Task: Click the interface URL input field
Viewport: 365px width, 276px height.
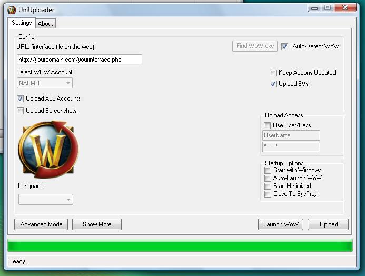Action: click(80, 60)
